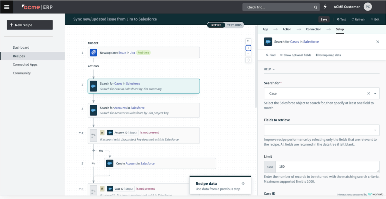Search setup fields using the Find tool

[270, 55]
